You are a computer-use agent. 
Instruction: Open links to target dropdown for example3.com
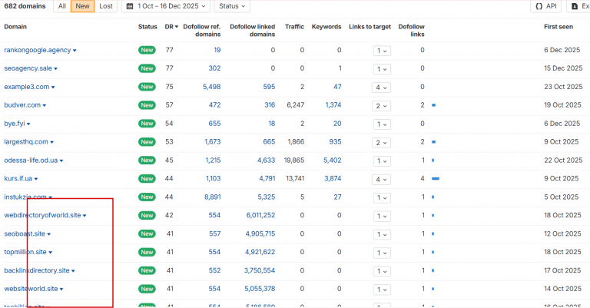381,88
